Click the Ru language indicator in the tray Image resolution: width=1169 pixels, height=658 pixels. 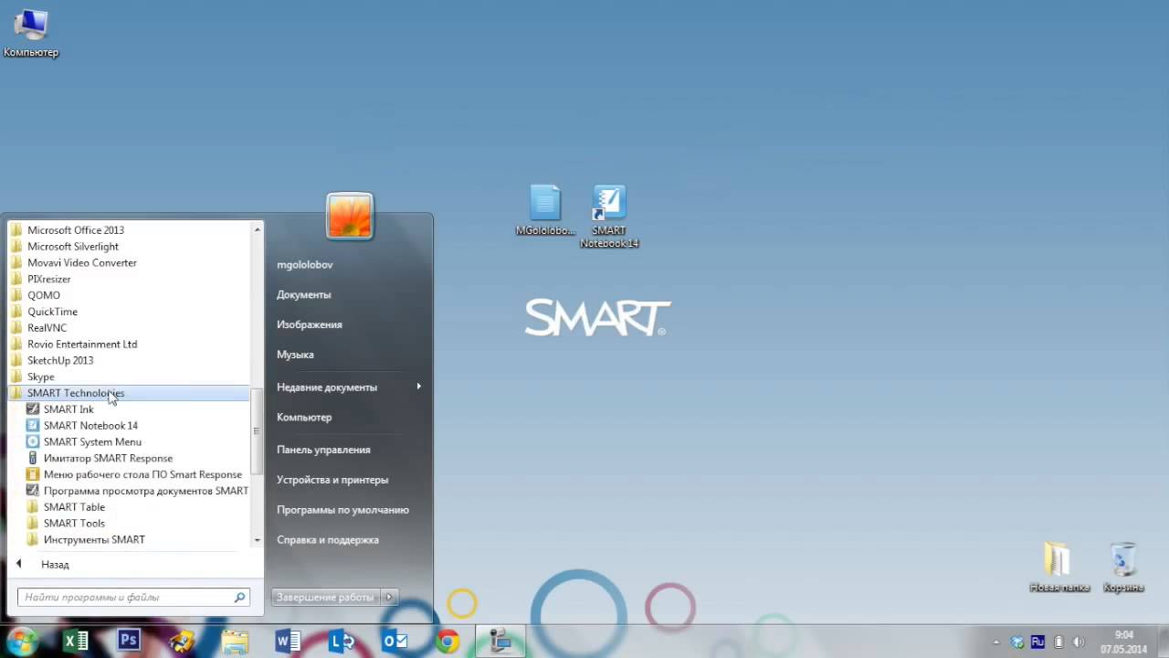[1038, 642]
